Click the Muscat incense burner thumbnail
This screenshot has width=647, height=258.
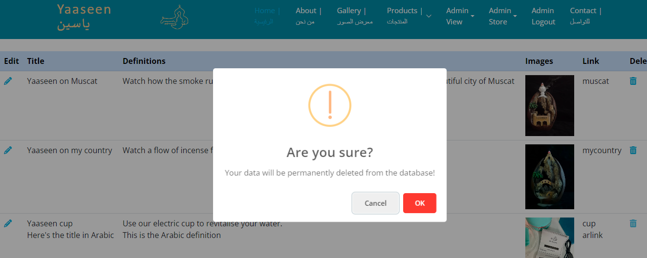click(x=549, y=105)
